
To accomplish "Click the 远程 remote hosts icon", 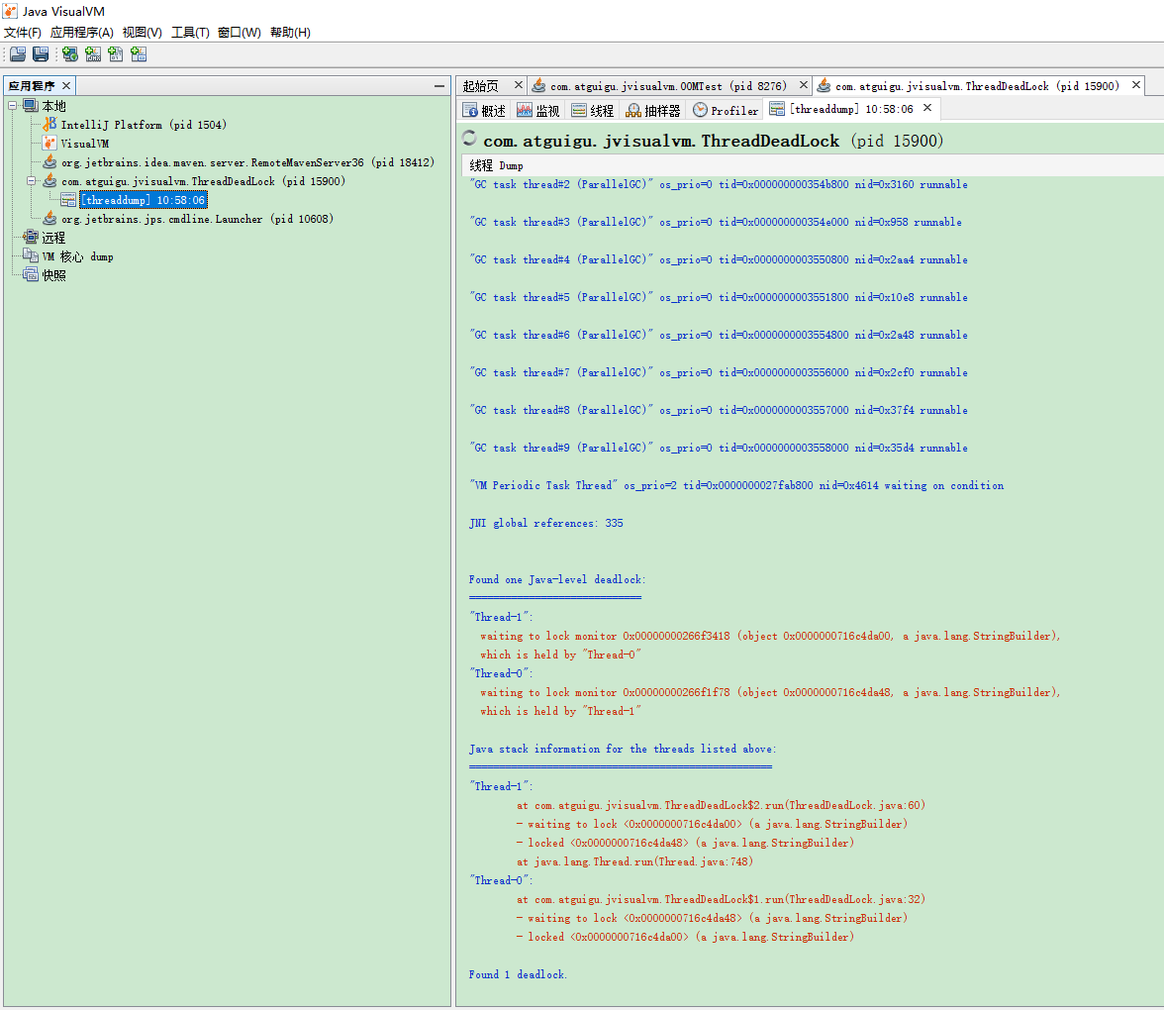I will click(31, 238).
